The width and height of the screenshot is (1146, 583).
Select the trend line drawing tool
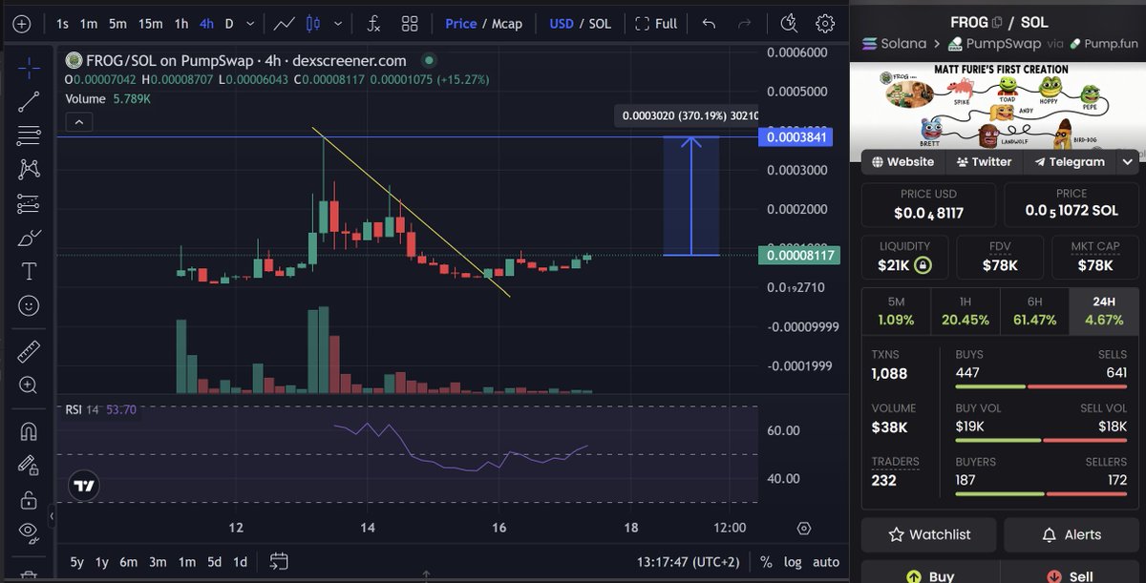point(29,100)
